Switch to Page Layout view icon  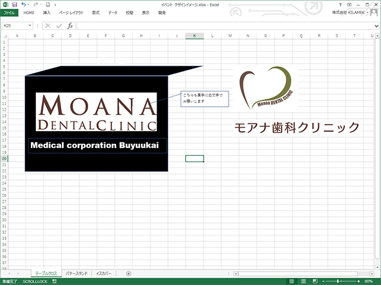(303, 281)
